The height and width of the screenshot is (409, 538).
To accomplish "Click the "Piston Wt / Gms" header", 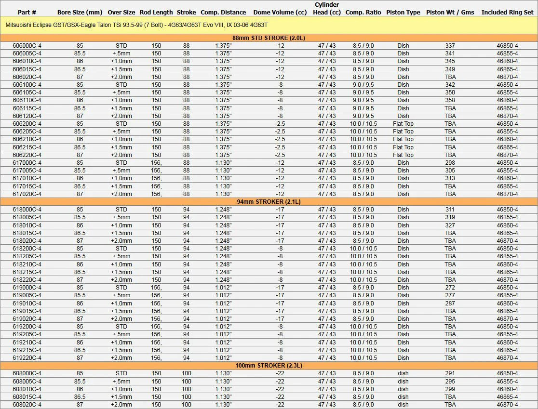I will click(450, 12).
